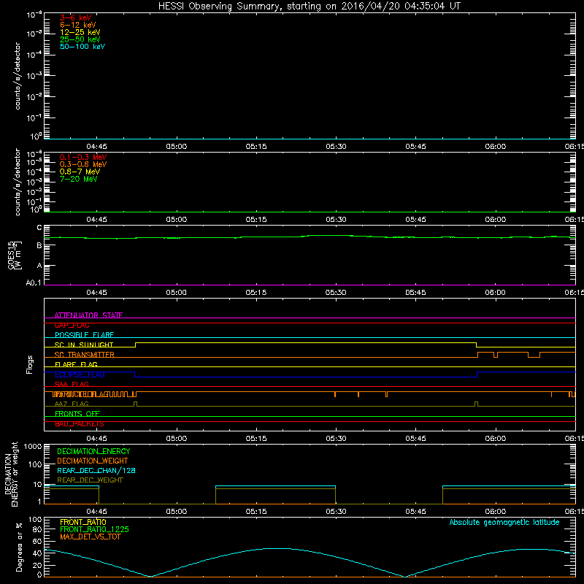Click the A0.1 tick label
Image resolution: width=584 pixels, height=584 pixels.
[x=33, y=283]
